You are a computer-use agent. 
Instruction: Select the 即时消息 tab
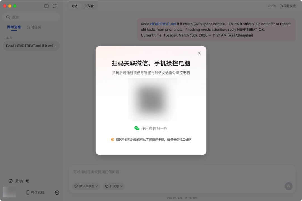click(x=14, y=27)
